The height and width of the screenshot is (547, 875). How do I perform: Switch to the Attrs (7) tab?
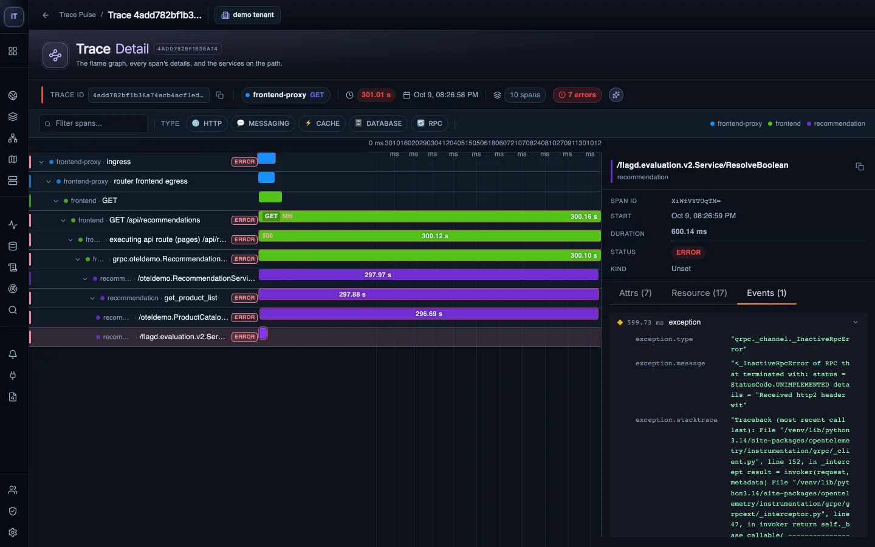click(x=635, y=293)
